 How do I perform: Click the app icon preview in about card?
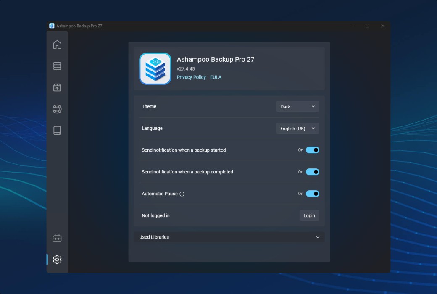click(155, 68)
